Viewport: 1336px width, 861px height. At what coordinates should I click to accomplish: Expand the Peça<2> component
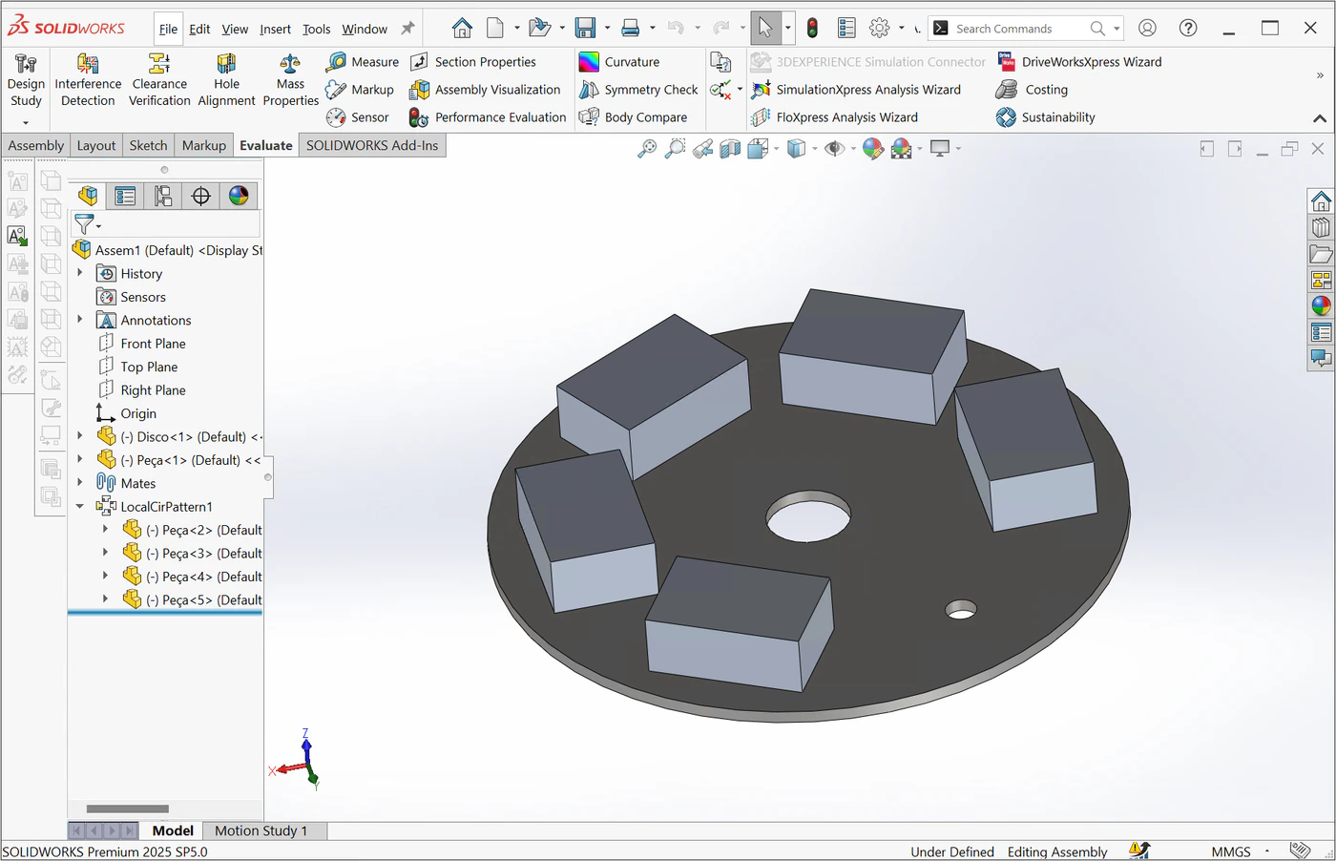click(105, 530)
